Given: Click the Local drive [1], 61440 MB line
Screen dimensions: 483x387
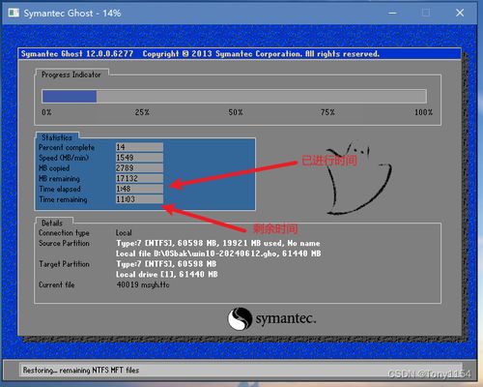Looking at the screenshot, I should coord(167,275).
